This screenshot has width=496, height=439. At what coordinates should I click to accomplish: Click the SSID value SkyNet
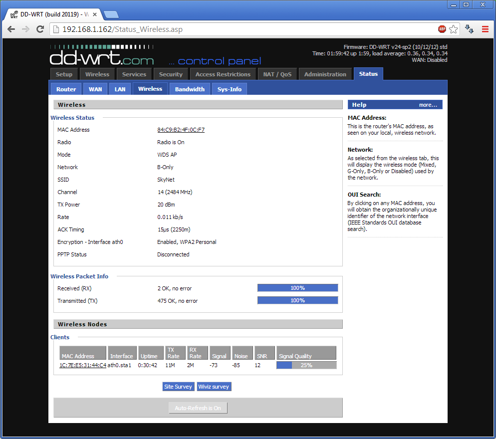(x=166, y=180)
